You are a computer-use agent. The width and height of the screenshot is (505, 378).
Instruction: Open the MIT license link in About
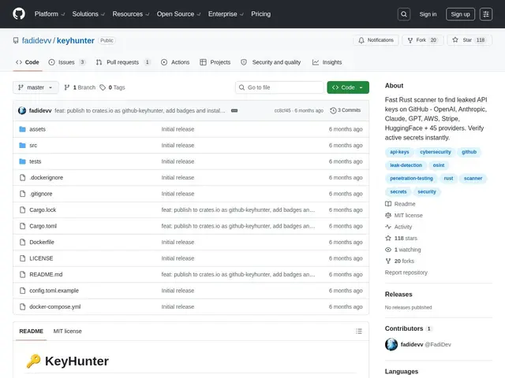404,215
